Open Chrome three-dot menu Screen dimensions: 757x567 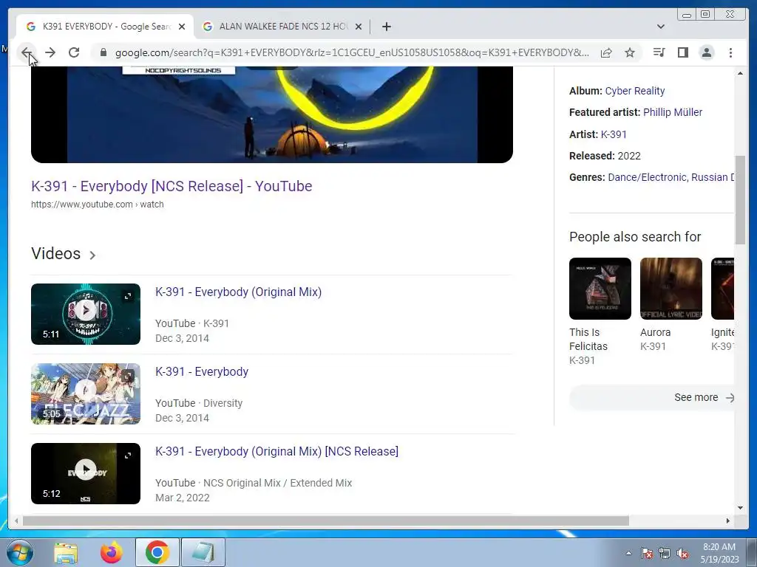730,52
